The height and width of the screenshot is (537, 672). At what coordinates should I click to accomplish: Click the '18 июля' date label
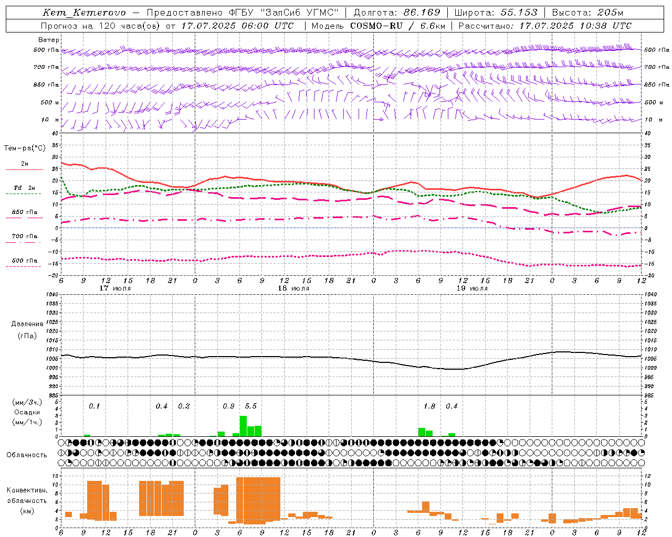tap(293, 288)
